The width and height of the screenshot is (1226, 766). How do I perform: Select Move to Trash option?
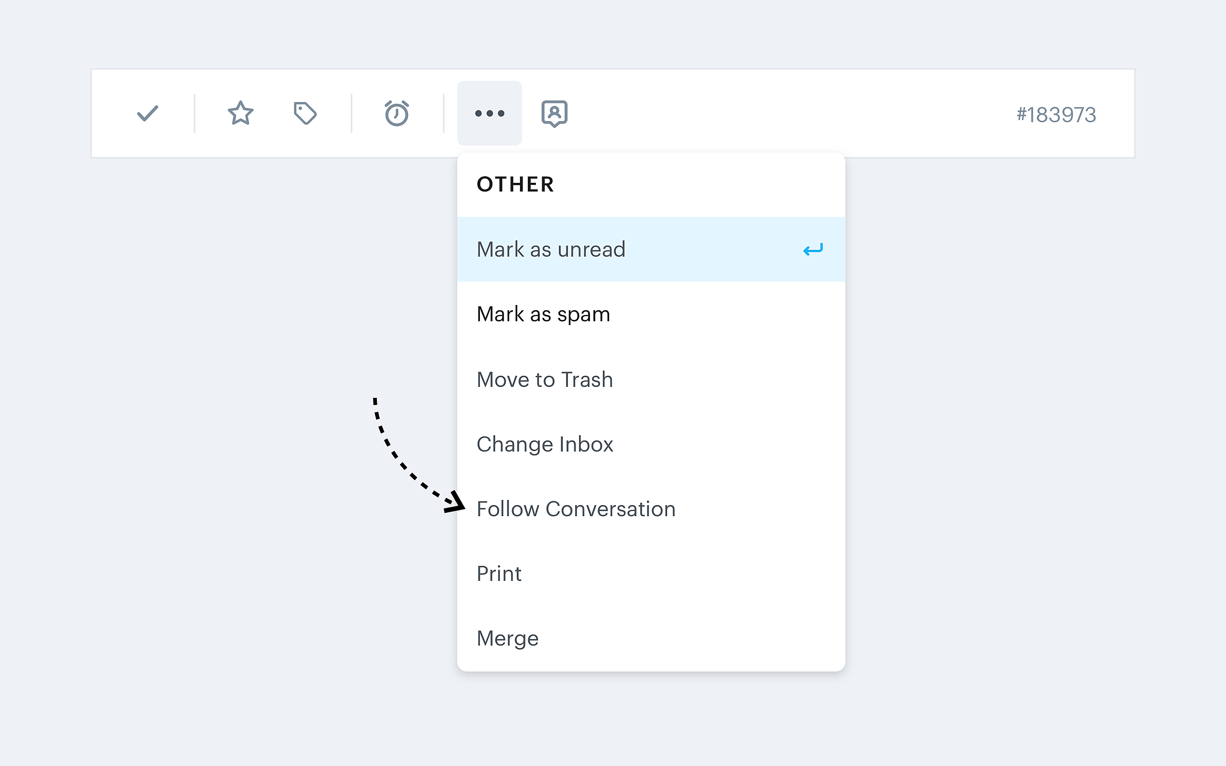click(x=545, y=380)
